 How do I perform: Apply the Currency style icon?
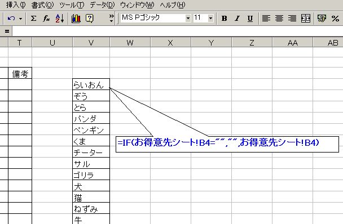point(322,19)
